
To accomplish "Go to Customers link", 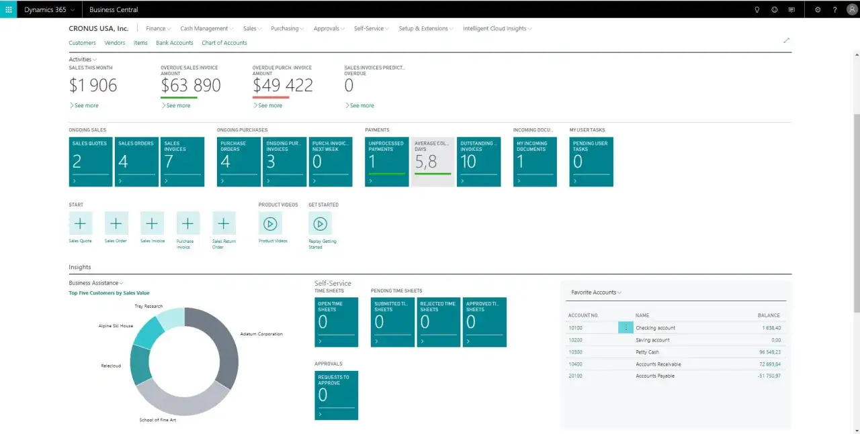I will pyautogui.click(x=82, y=43).
